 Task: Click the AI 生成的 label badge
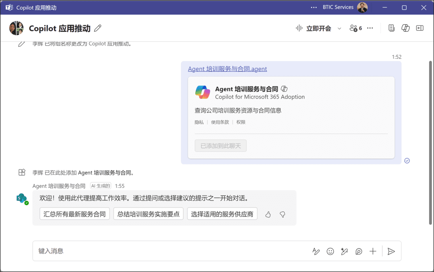(x=101, y=186)
